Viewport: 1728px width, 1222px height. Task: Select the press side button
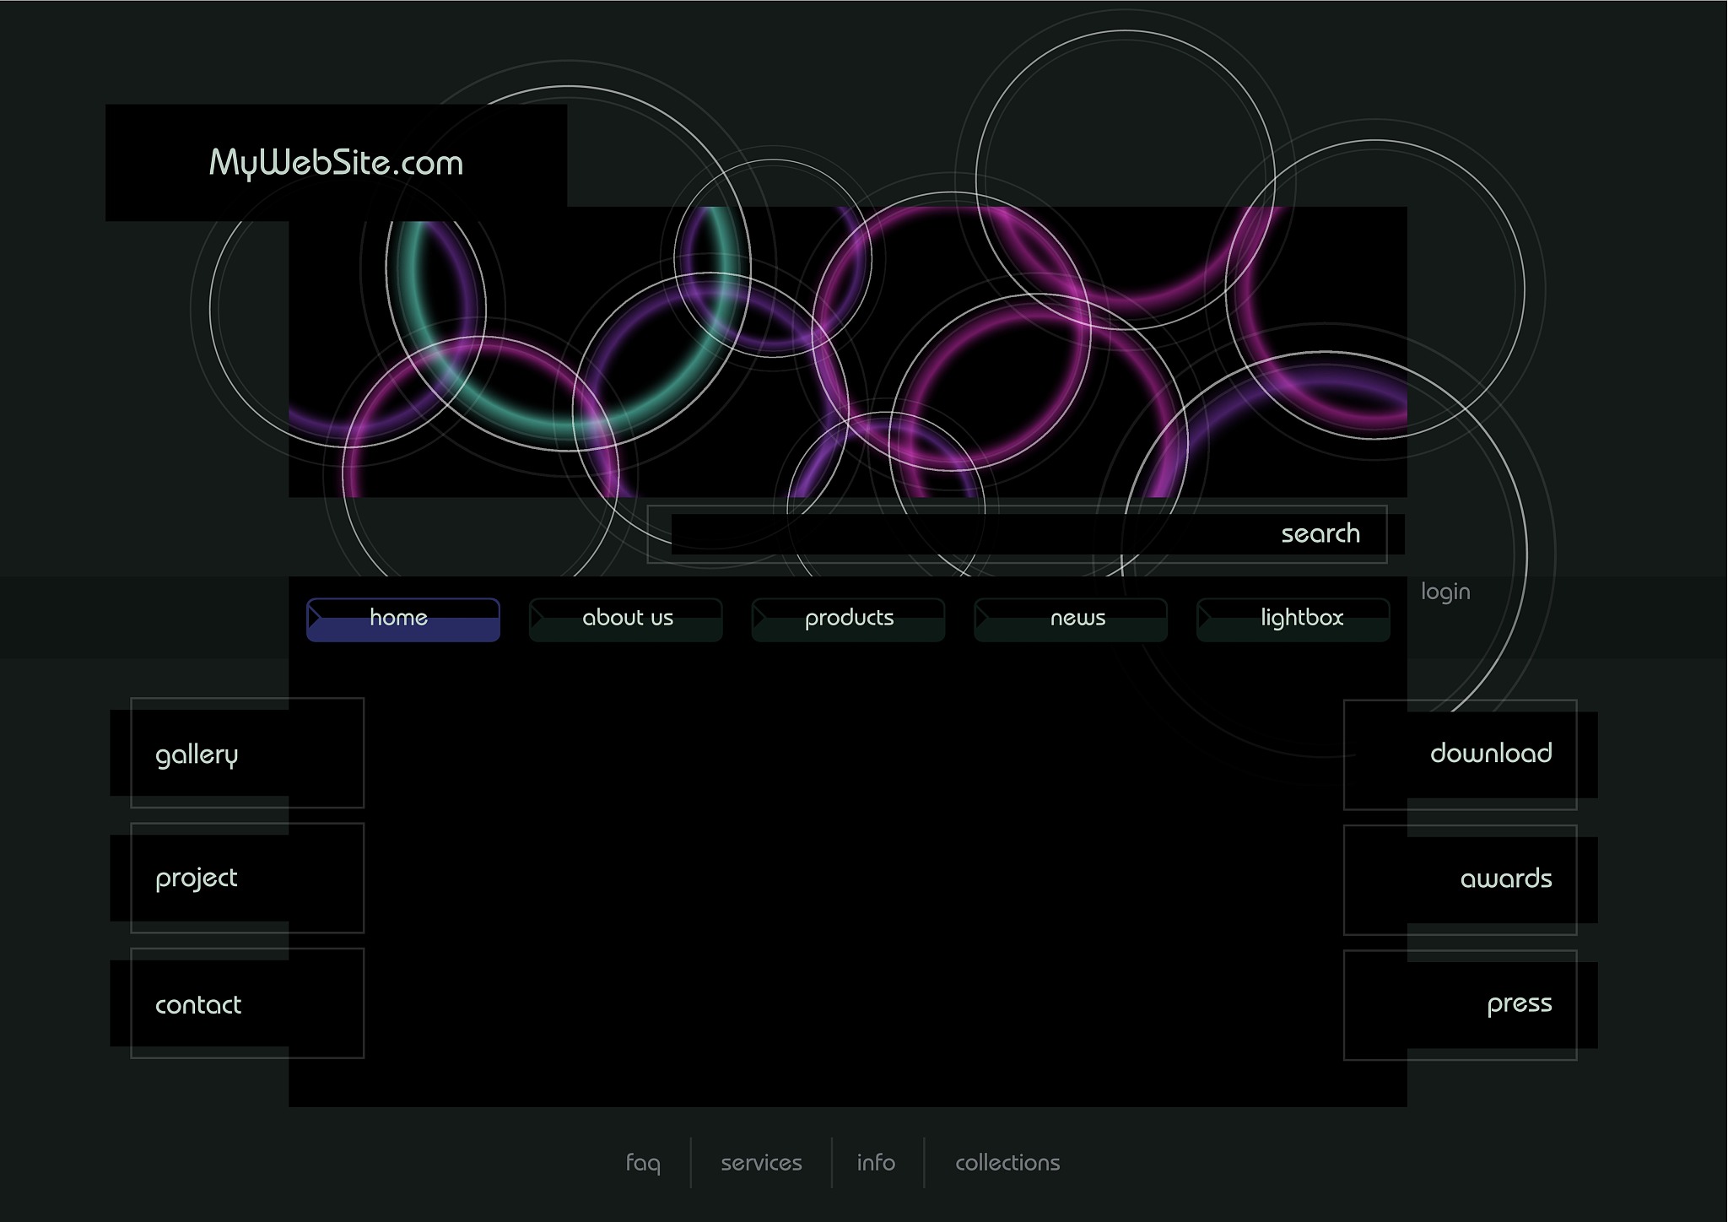tap(1461, 1004)
